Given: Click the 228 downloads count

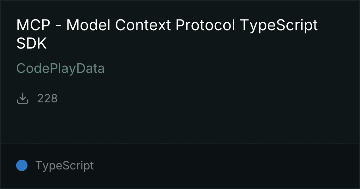Looking at the screenshot, I should [x=47, y=99].
